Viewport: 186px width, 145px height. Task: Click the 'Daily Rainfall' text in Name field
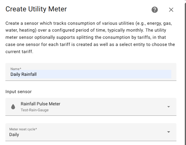tap(23, 74)
